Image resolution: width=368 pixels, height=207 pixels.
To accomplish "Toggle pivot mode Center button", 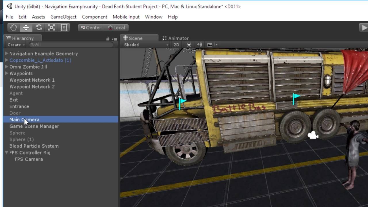I will click(x=91, y=28).
